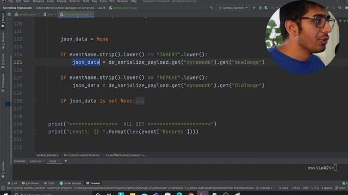Click the highlighted json_data on line 125

pyautogui.click(x=86, y=62)
